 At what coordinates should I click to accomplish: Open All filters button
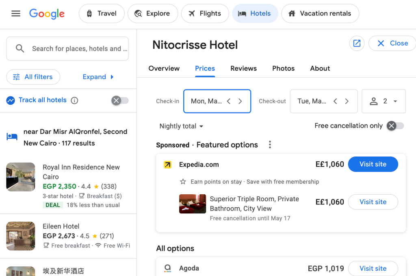pyautogui.click(x=33, y=77)
